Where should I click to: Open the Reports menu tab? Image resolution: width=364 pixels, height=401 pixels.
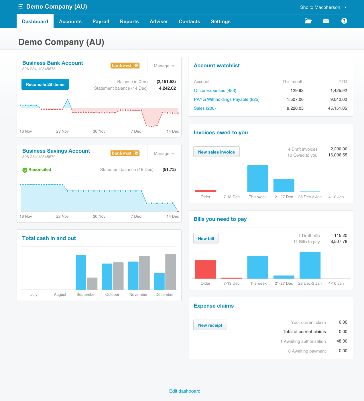(x=129, y=21)
